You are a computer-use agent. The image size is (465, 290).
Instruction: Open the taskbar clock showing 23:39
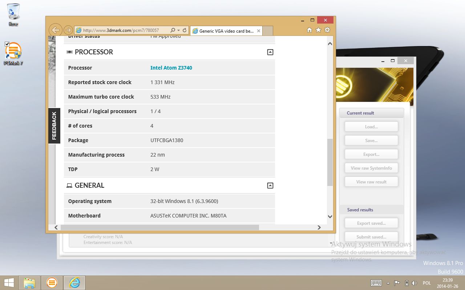(448, 283)
